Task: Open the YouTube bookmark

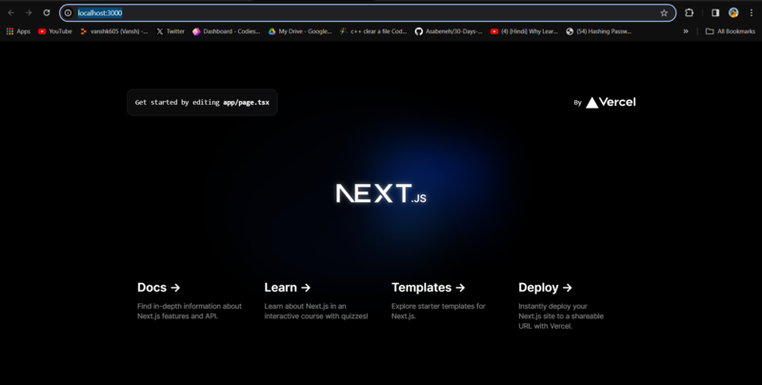Action: click(55, 31)
